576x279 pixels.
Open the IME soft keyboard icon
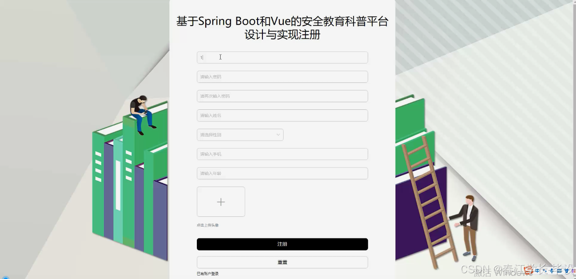point(559,271)
